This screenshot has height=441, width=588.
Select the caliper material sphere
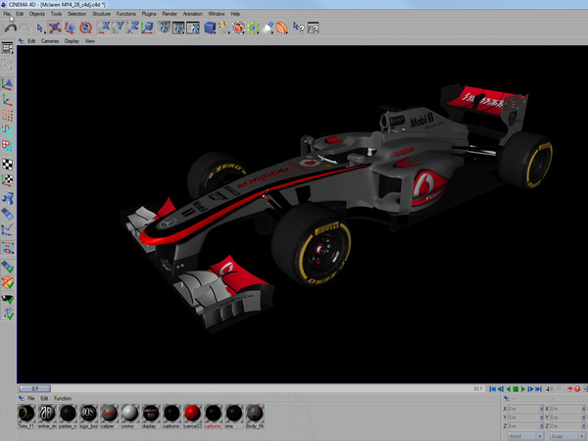(109, 414)
